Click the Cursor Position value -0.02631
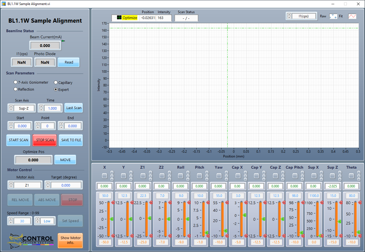This screenshot has width=365, height=252. pos(148,18)
